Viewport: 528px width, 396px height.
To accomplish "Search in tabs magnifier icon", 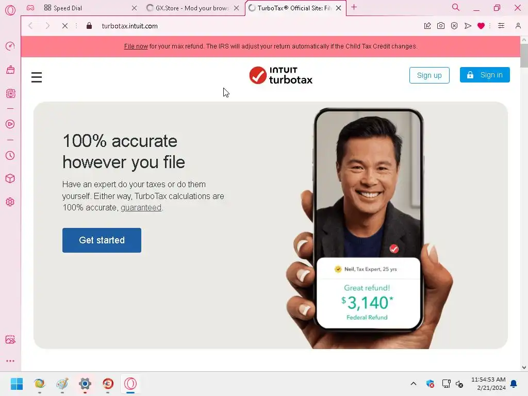I will coord(456,7).
